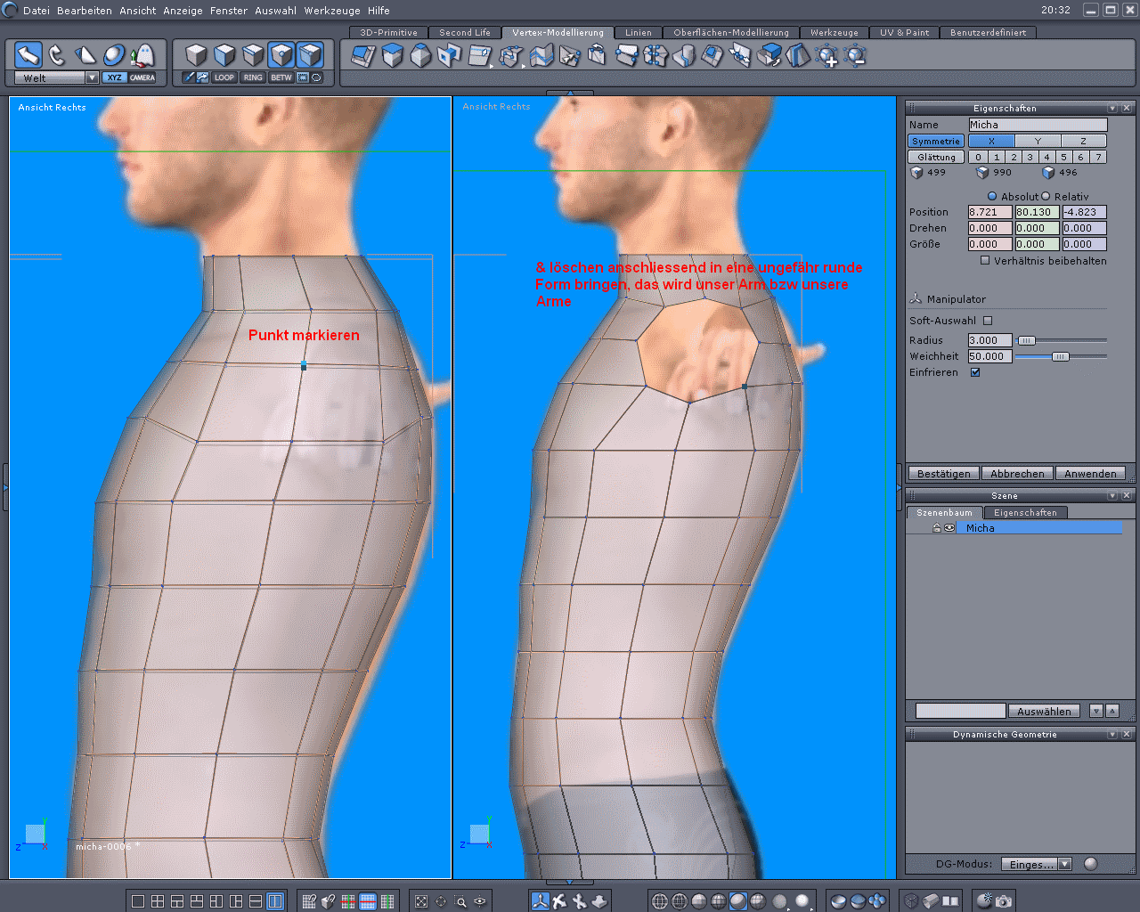Select the Relativ radio option
The width and height of the screenshot is (1140, 912).
(x=1046, y=196)
